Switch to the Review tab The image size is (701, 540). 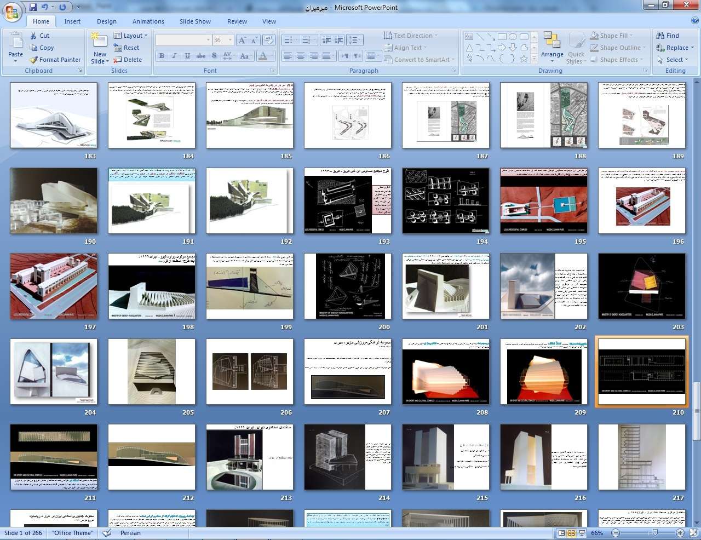coord(237,21)
